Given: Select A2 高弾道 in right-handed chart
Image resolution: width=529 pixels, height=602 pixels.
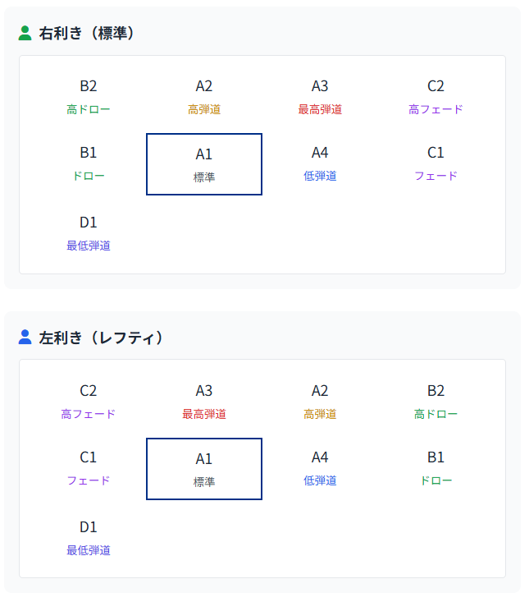Looking at the screenshot, I should pyautogui.click(x=204, y=96).
